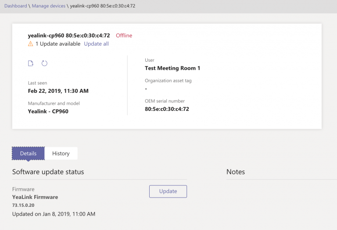Click the 1 Update available text

point(58,44)
